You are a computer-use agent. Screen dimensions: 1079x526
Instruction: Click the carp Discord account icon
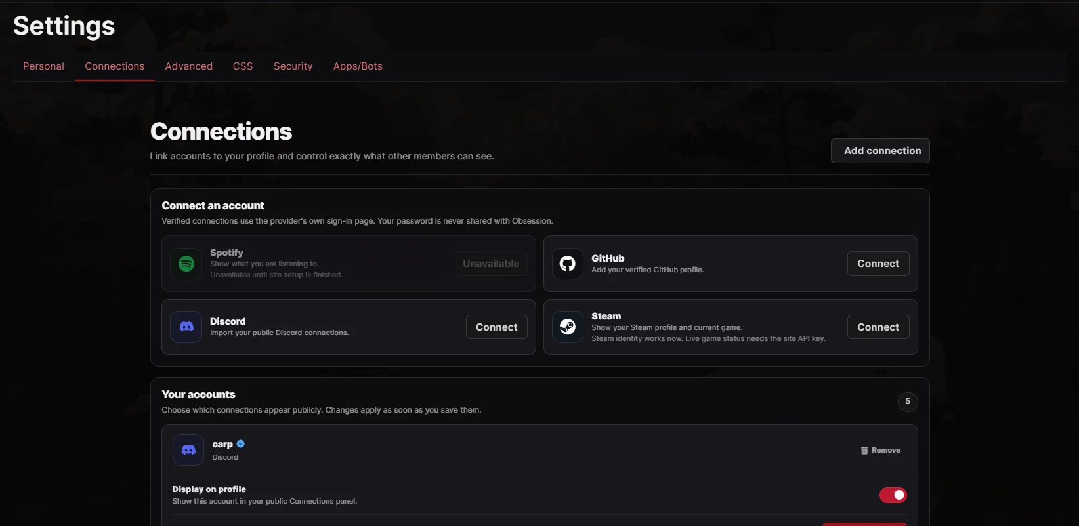(188, 450)
